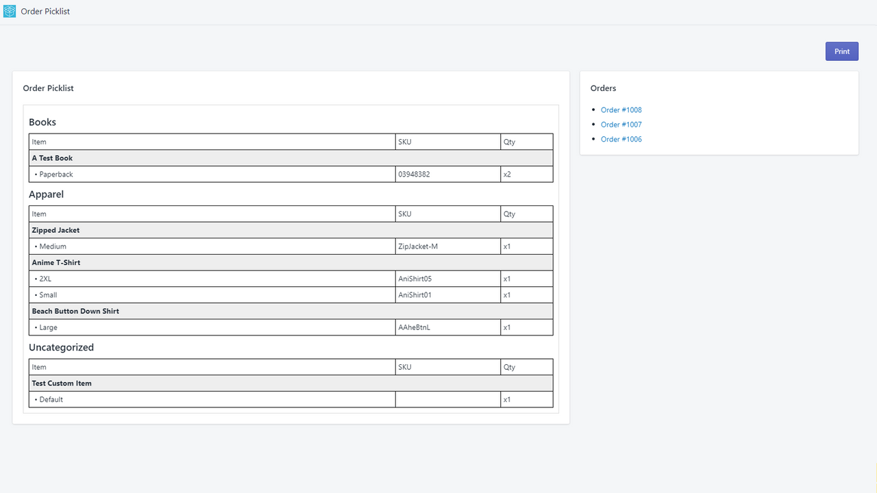
Task: Click the Small variant cell
Action: tap(212, 295)
